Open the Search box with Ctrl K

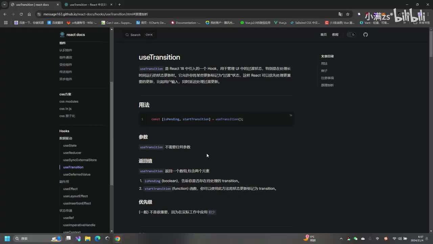[139, 35]
